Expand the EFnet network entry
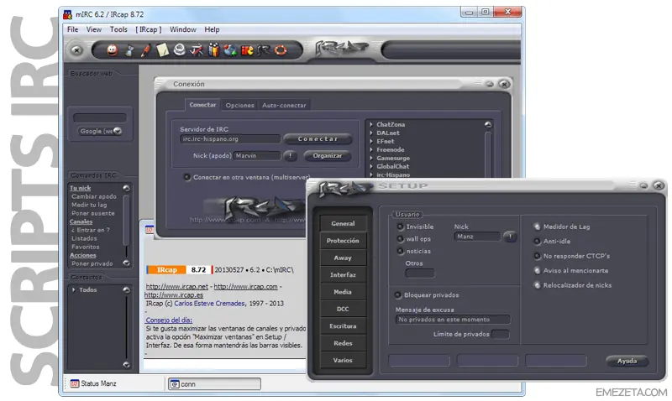Image resolution: width=672 pixels, height=401 pixels. 371,141
